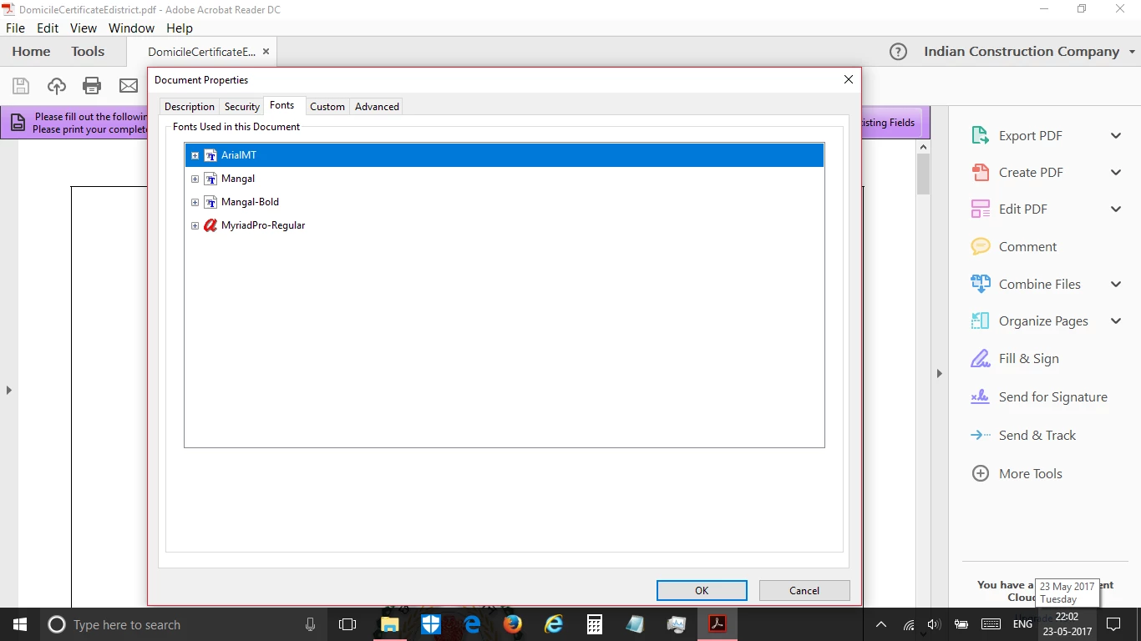This screenshot has width=1141, height=641.
Task: Switch to the Description tab
Action: click(190, 107)
